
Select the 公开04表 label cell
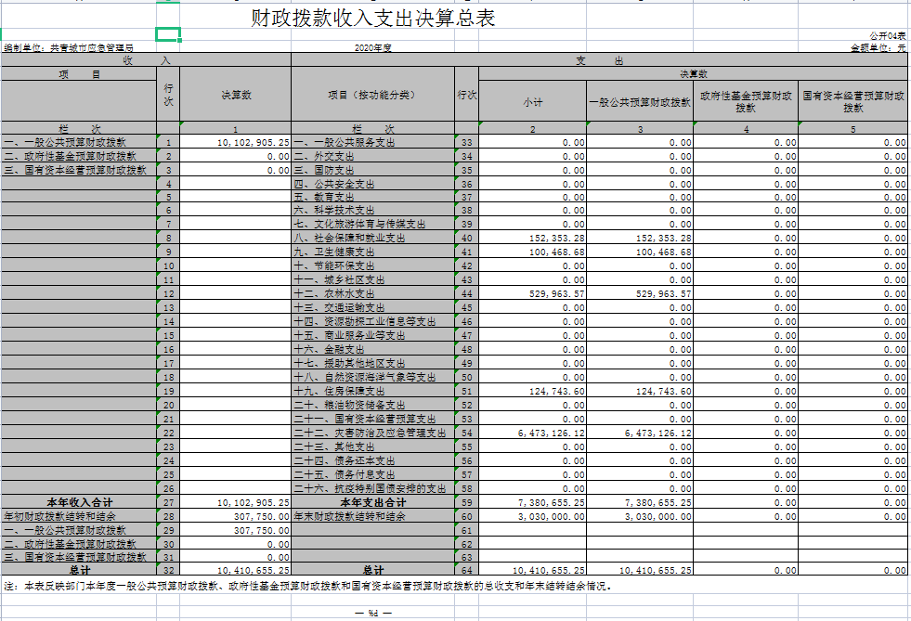coord(887,34)
